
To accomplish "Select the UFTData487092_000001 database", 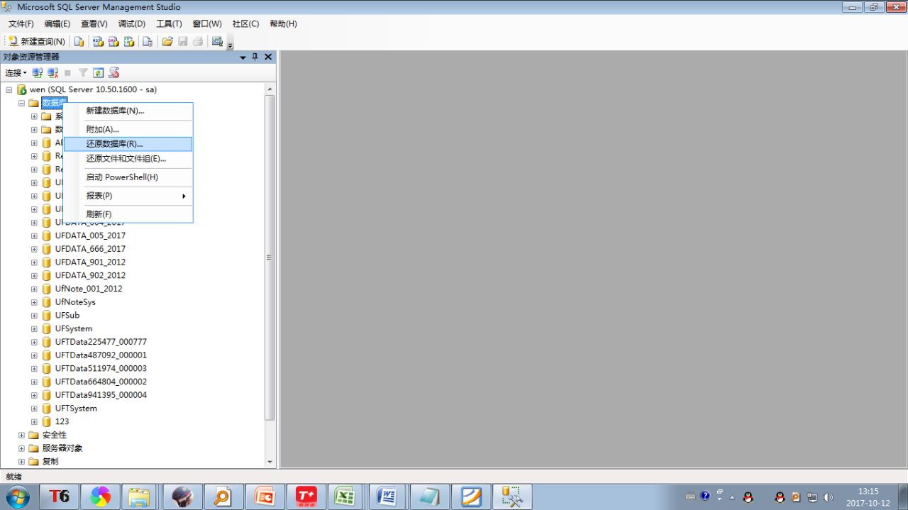I will point(101,355).
